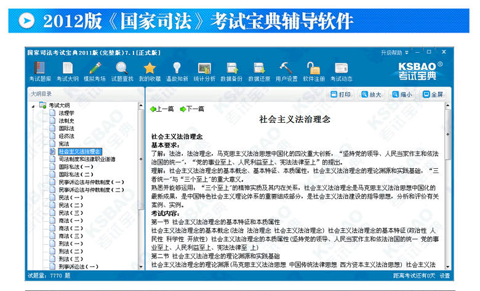Select 法理学 in the outline tree
480x291 pixels.
click(x=66, y=113)
